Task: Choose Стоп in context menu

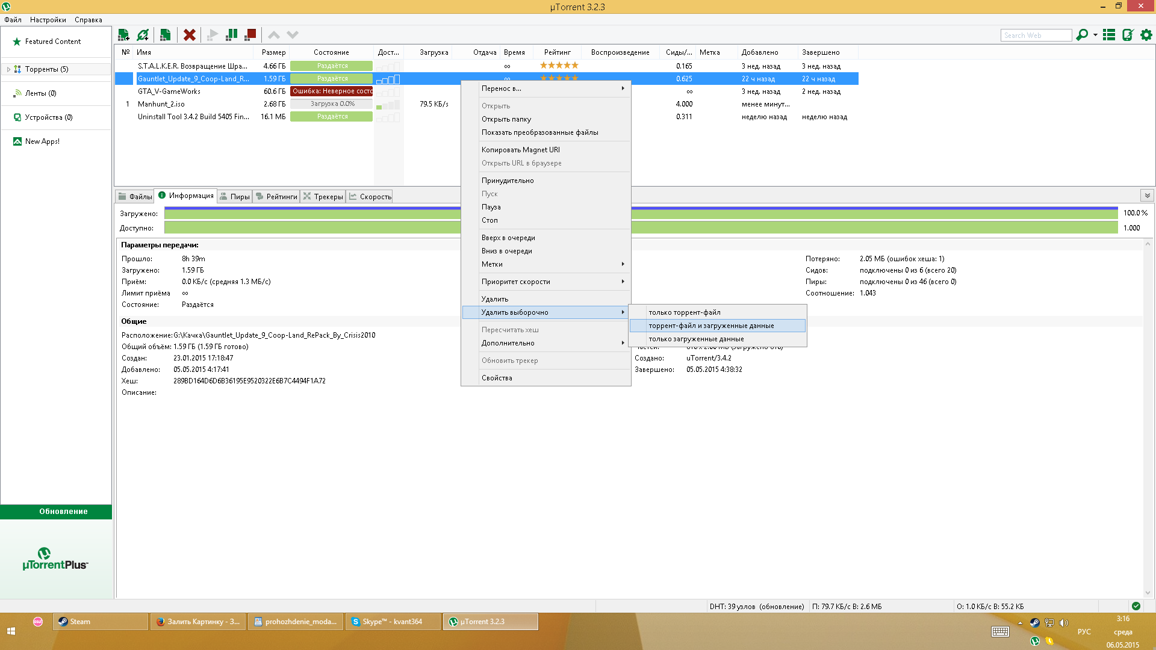Action: tap(546, 220)
